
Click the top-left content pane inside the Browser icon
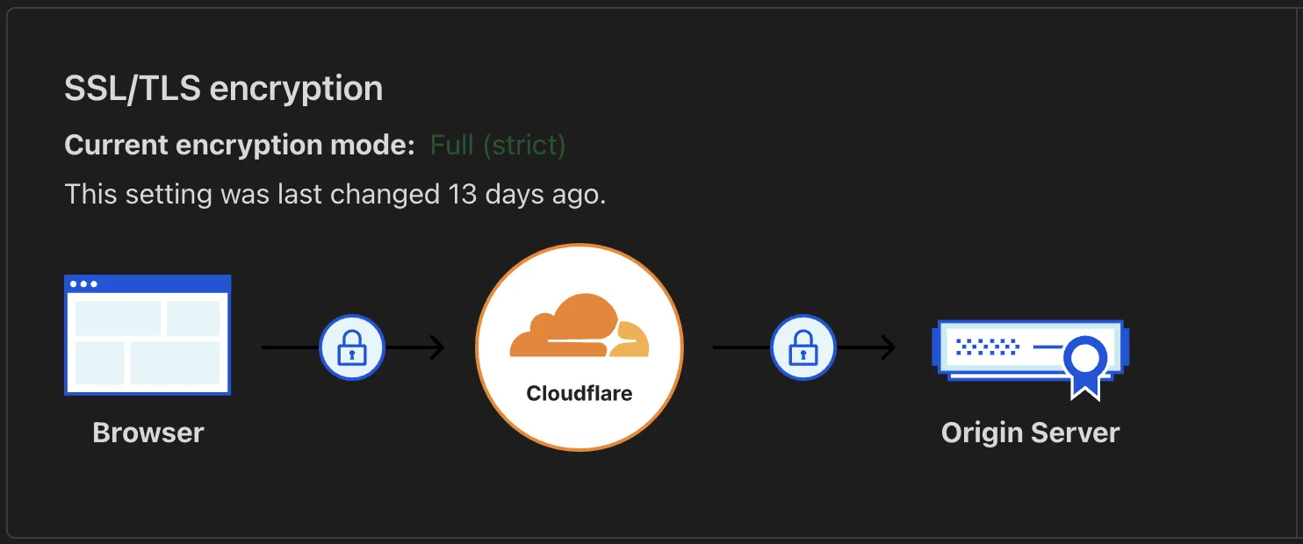(x=118, y=318)
